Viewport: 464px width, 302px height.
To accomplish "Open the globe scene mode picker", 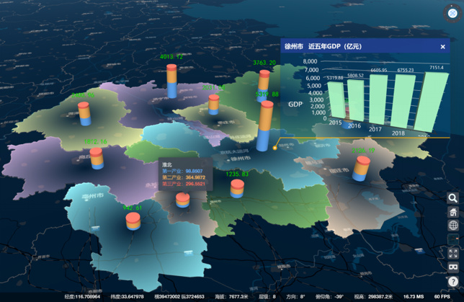I will (x=452, y=226).
